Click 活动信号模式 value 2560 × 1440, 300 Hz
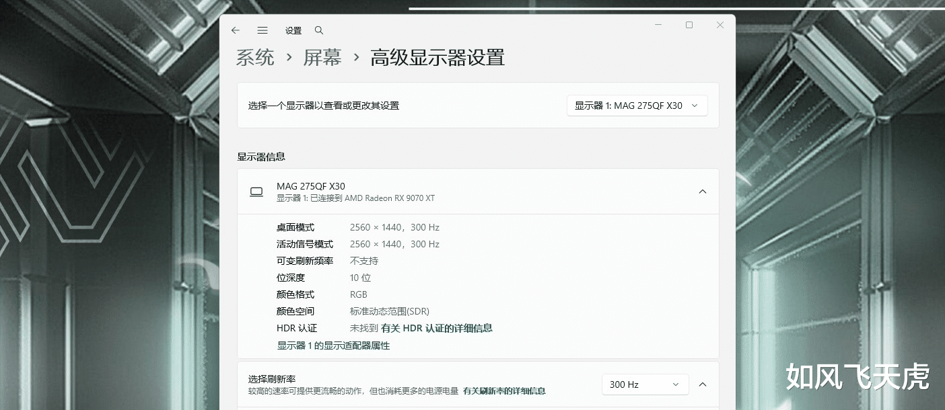 [394, 244]
